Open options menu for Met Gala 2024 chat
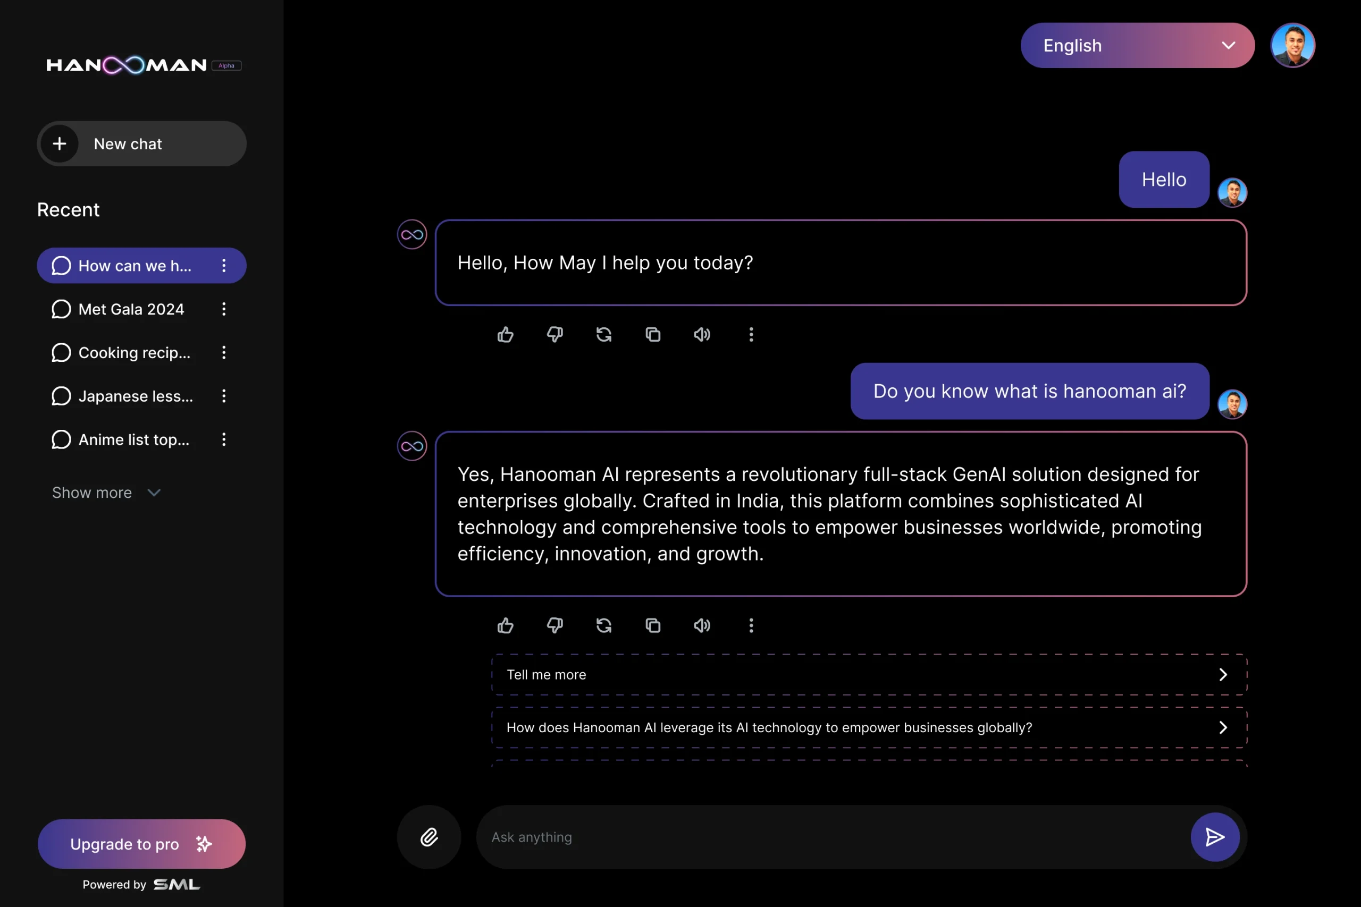Screen dimensions: 1361x907 point(224,309)
